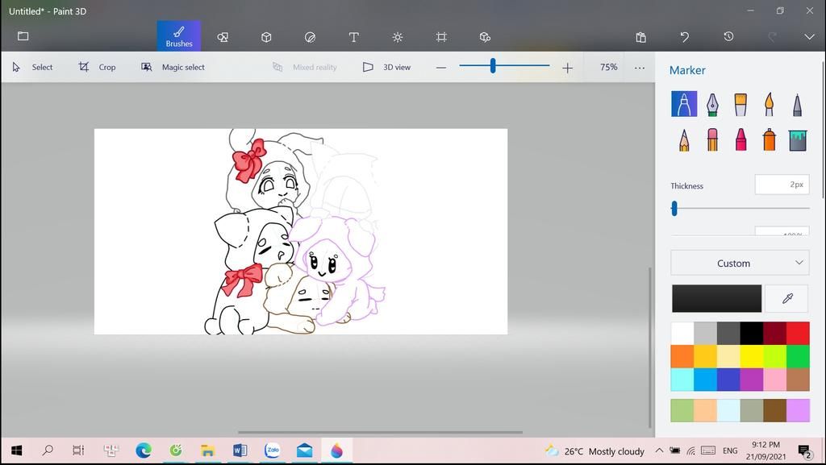The height and width of the screenshot is (465, 826).
Task: Choose the red color swatch
Action: (x=798, y=334)
